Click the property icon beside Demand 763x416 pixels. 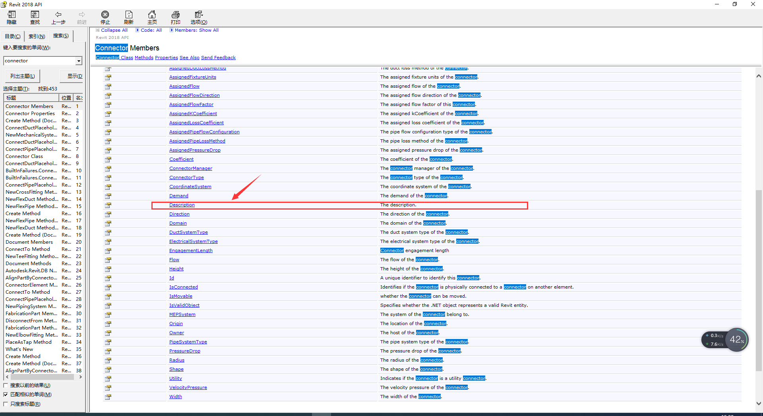coord(108,196)
